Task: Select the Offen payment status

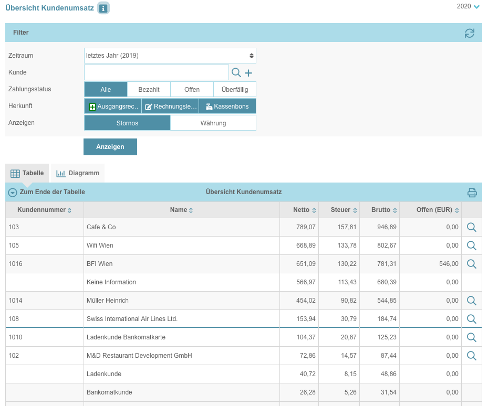Action: (192, 90)
